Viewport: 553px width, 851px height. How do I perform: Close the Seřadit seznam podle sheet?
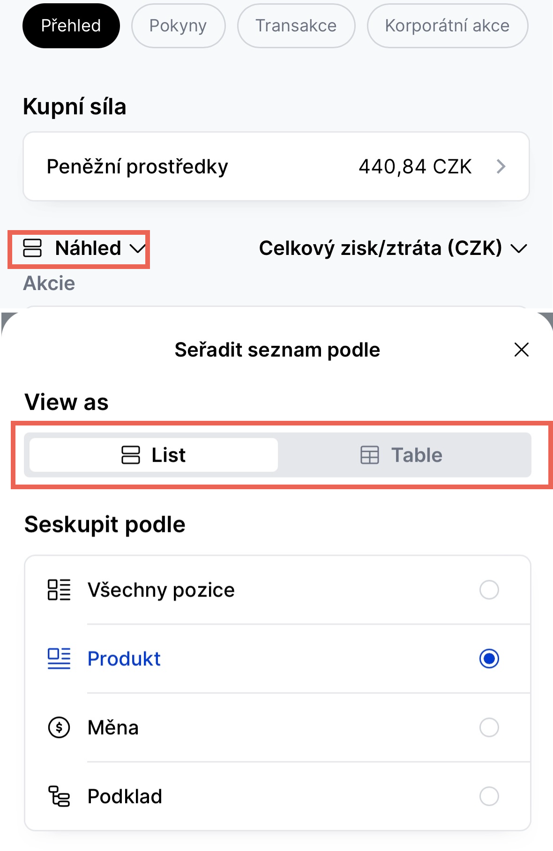(521, 350)
